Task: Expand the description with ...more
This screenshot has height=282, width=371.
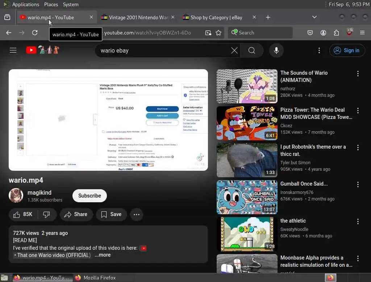Action: coord(103,255)
